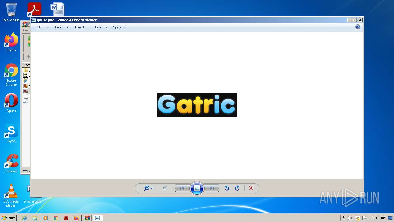This screenshot has width=394, height=222.
Task: Open the Word document desktop icon
Action: 58,10
